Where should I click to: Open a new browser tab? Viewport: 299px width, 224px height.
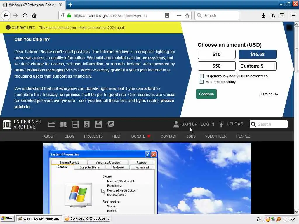click(70, 5)
